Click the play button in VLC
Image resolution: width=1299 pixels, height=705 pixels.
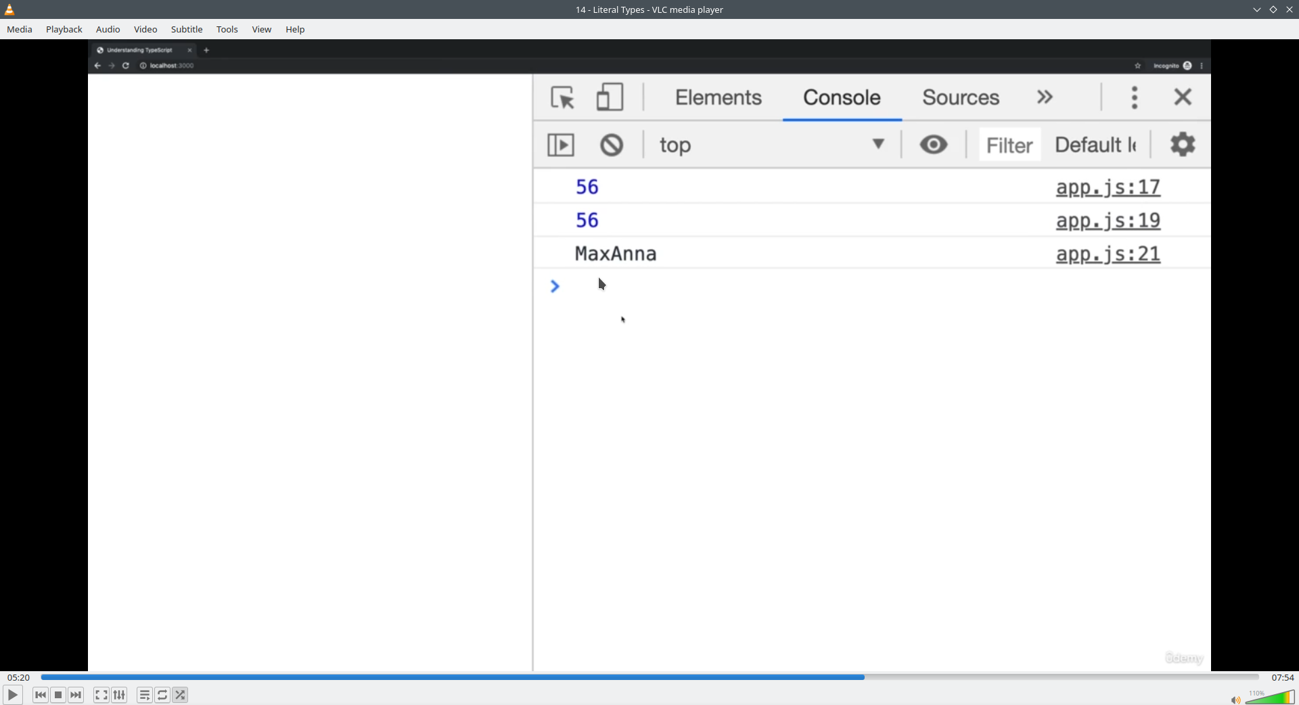[x=13, y=695]
